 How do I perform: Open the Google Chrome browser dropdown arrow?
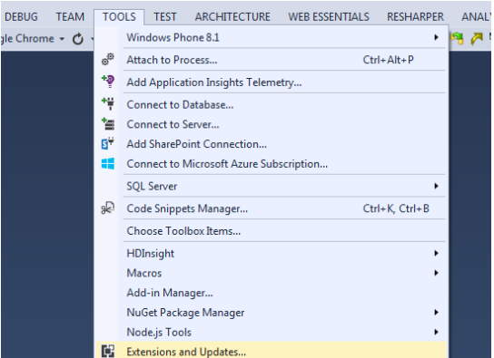pyautogui.click(x=62, y=39)
